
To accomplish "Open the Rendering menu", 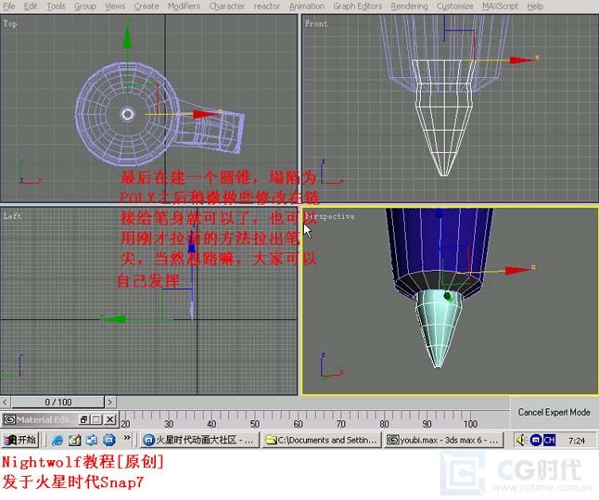I will click(x=409, y=6).
